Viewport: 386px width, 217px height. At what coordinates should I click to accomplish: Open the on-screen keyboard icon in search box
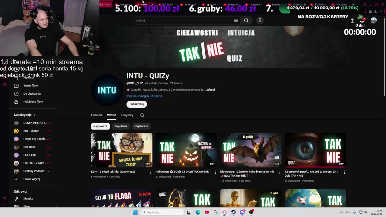[236, 20]
